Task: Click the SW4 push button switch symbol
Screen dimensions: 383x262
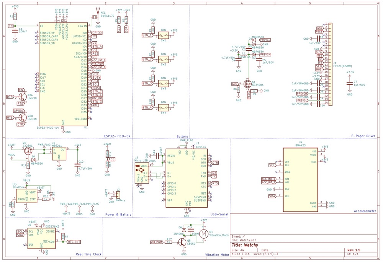Action: tap(164, 108)
